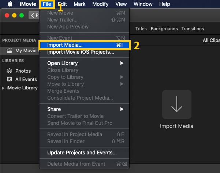Screen dimensions: 220x173
Task: Expand the iMovie Library disclosure triangle
Action: tap(3, 88)
